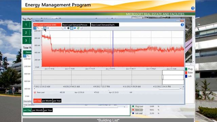Open top performer rank 3
The height and width of the screenshot is (122, 217).
click(x=27, y=40)
